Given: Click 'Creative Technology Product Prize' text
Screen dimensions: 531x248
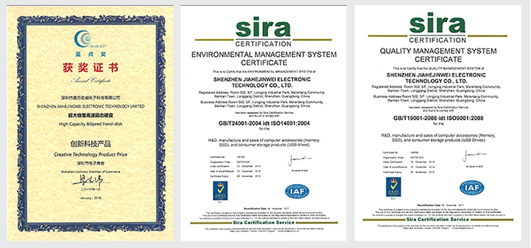Looking at the screenshot, I should pos(91,155).
